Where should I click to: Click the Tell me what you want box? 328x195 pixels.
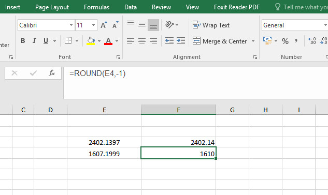coord(301,7)
